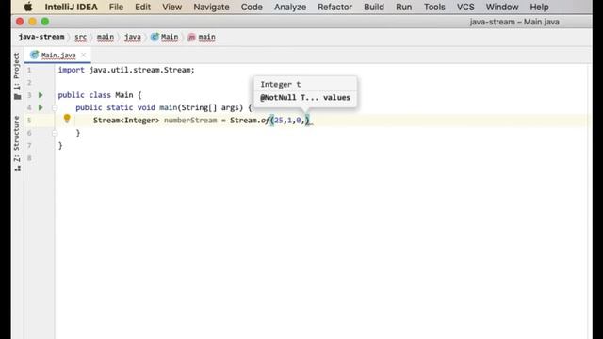This screenshot has height=339, width=603.
Task: Click the java folder breadcrumb
Action: pos(132,37)
